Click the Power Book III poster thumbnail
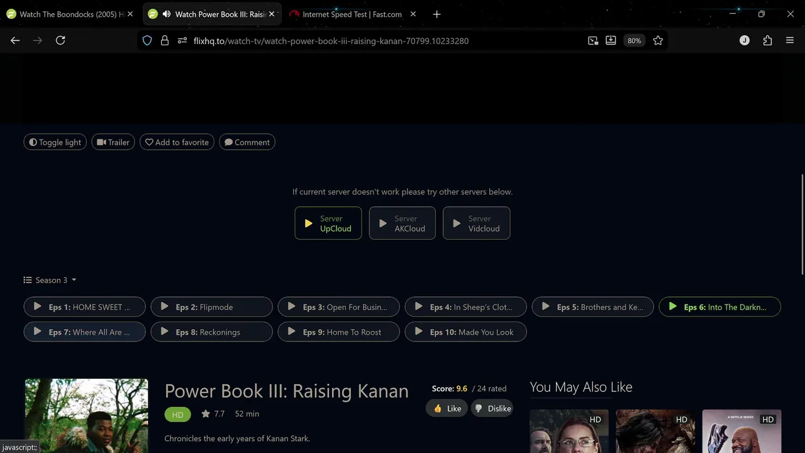The width and height of the screenshot is (805, 453). click(x=86, y=416)
